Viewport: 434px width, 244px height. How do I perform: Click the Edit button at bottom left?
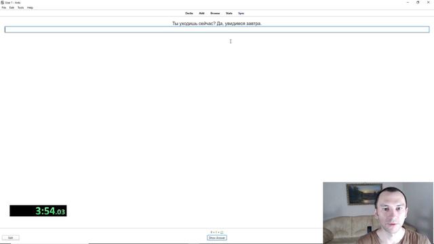pos(11,238)
